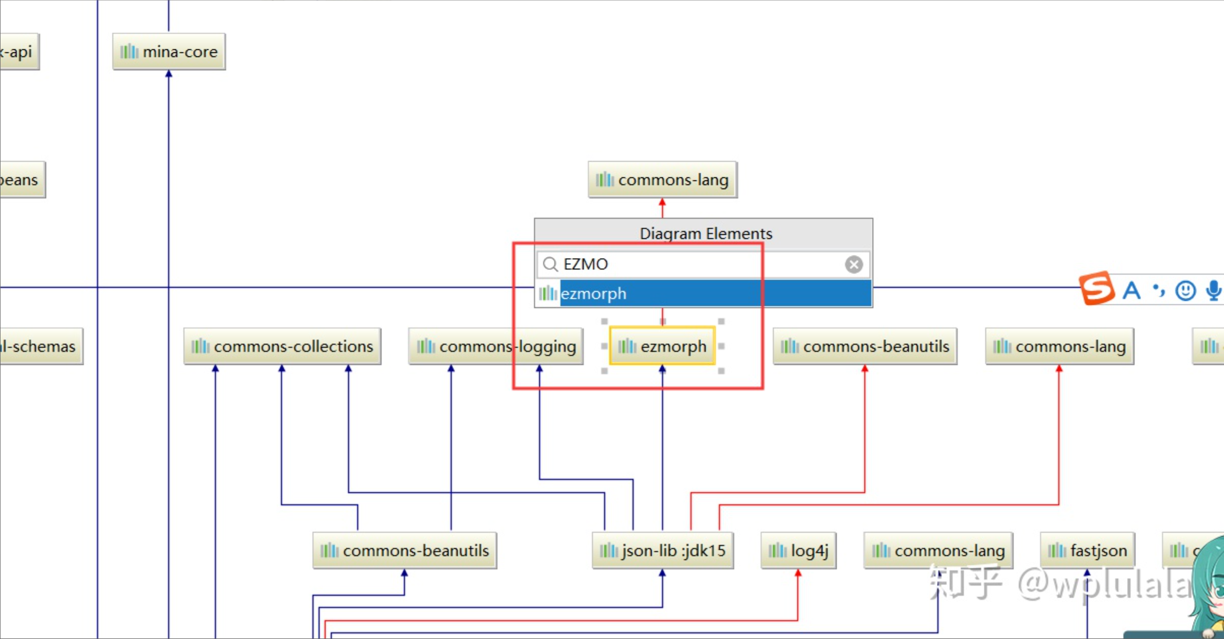Viewport: 1224px width, 639px height.
Task: Select top commons-lang node above the popup
Action: [x=663, y=180]
